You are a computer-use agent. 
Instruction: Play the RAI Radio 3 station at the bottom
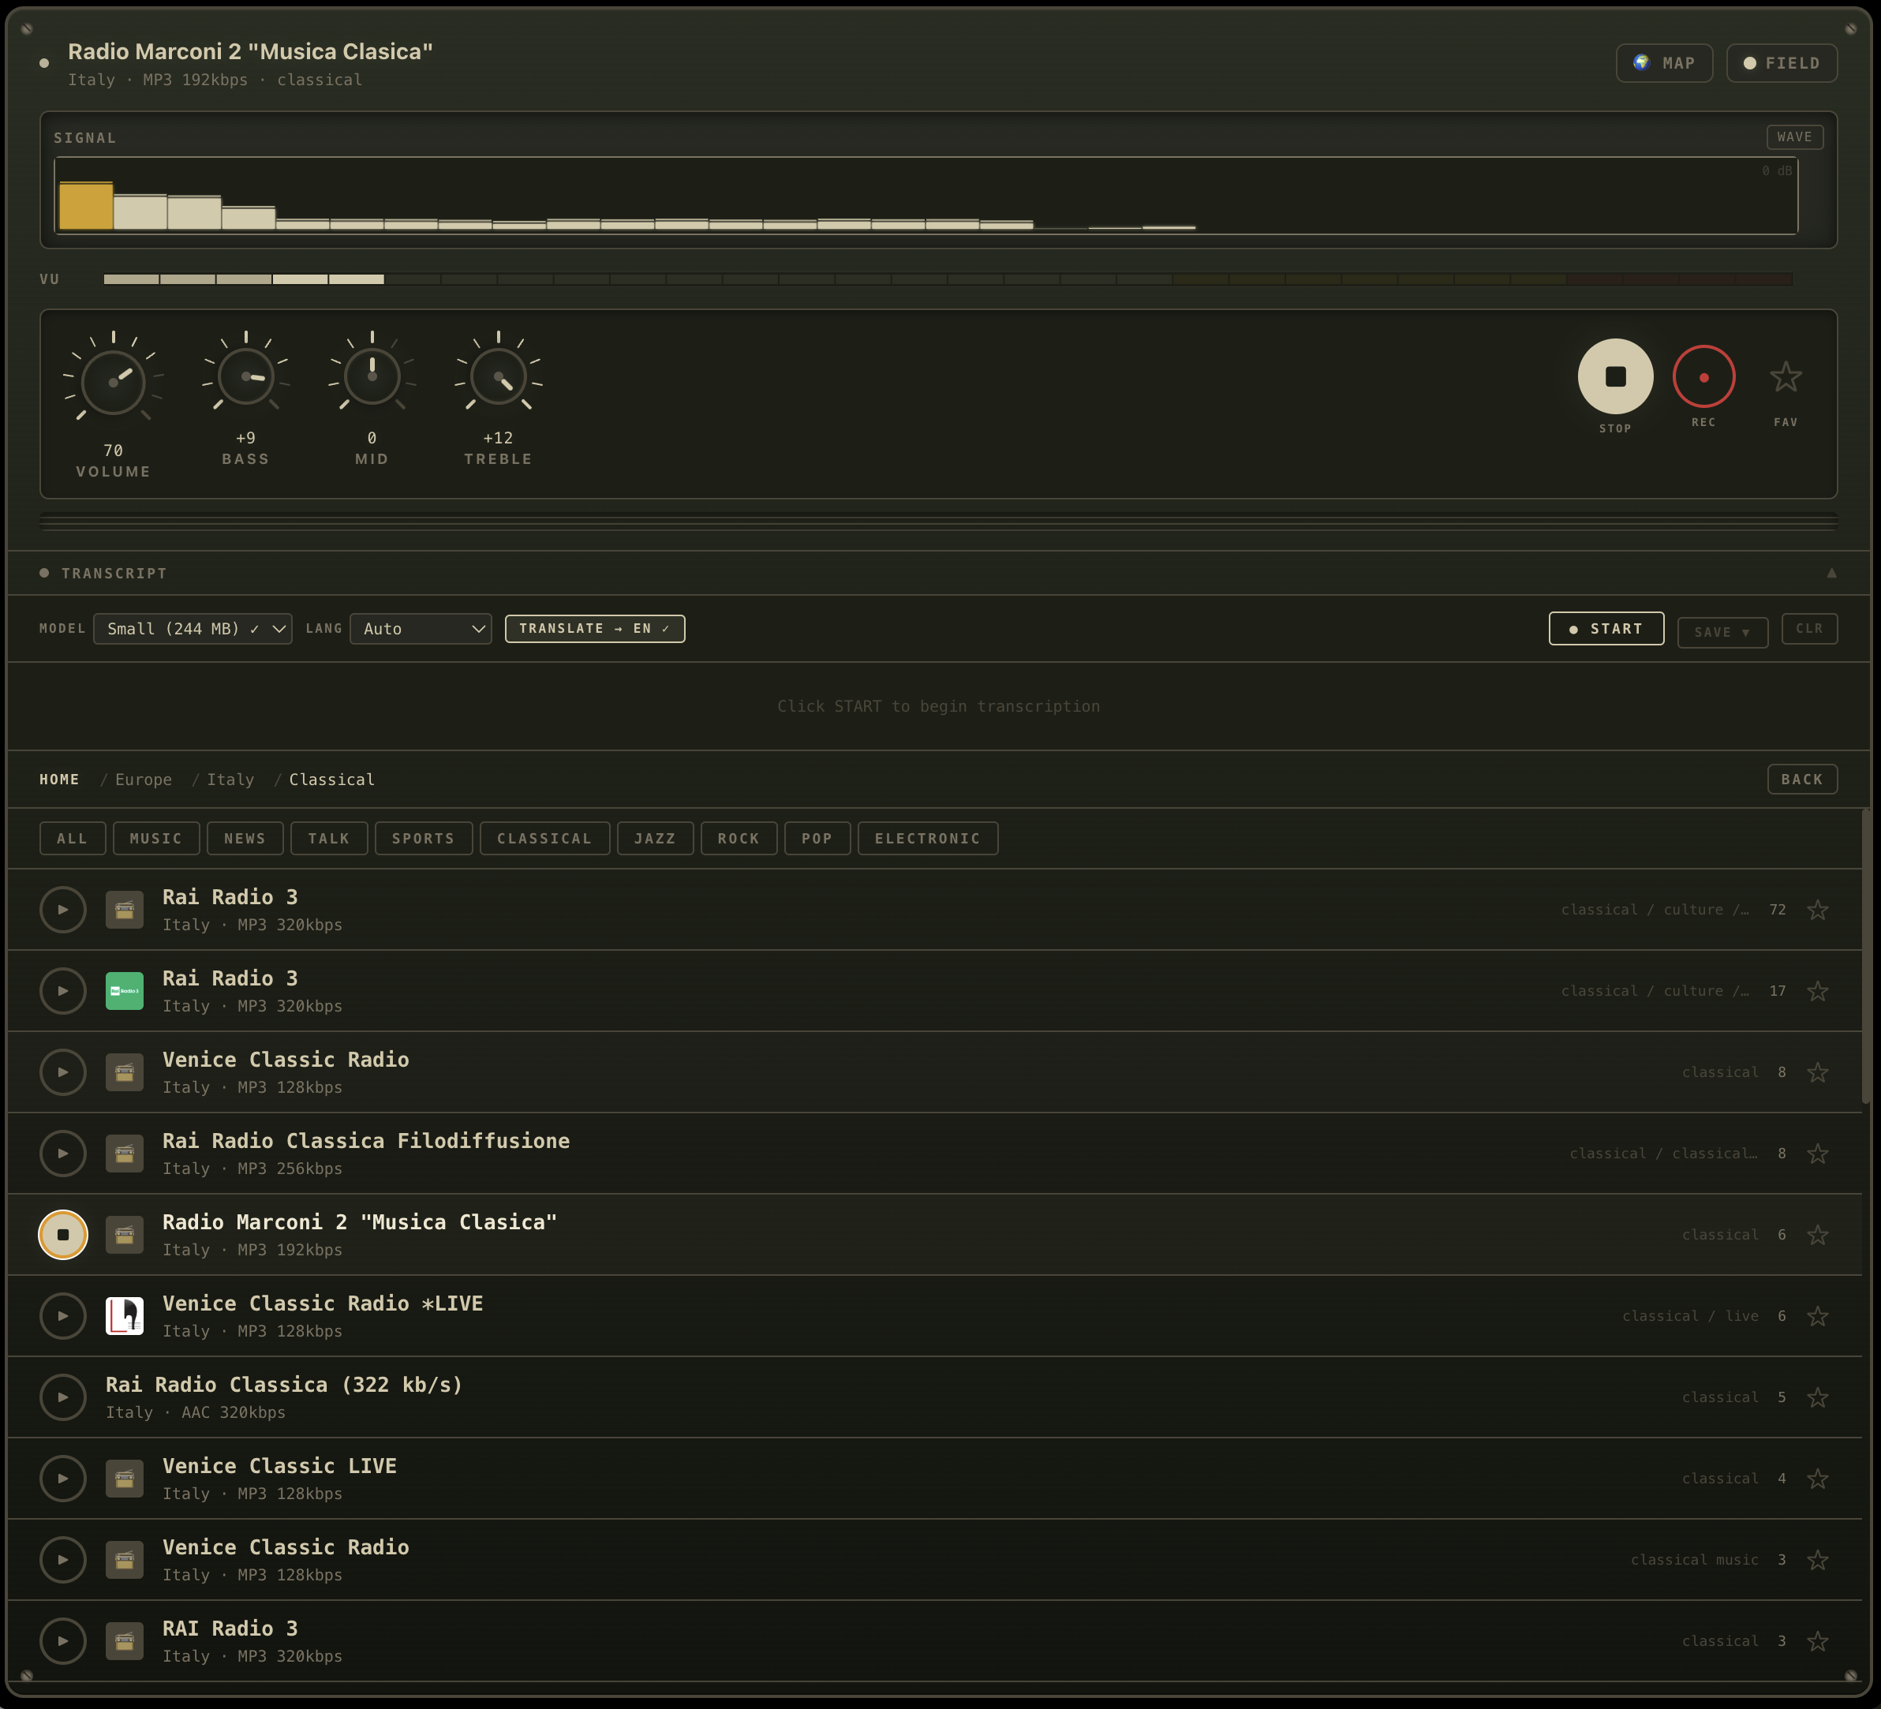(x=63, y=1641)
